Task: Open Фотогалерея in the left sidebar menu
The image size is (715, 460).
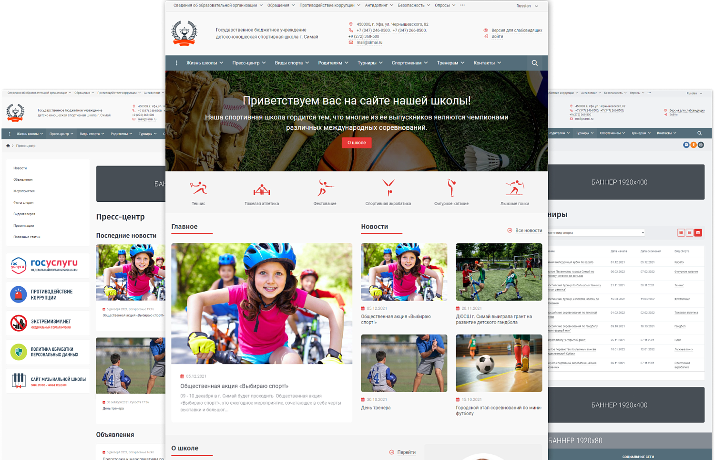Action: click(x=23, y=203)
